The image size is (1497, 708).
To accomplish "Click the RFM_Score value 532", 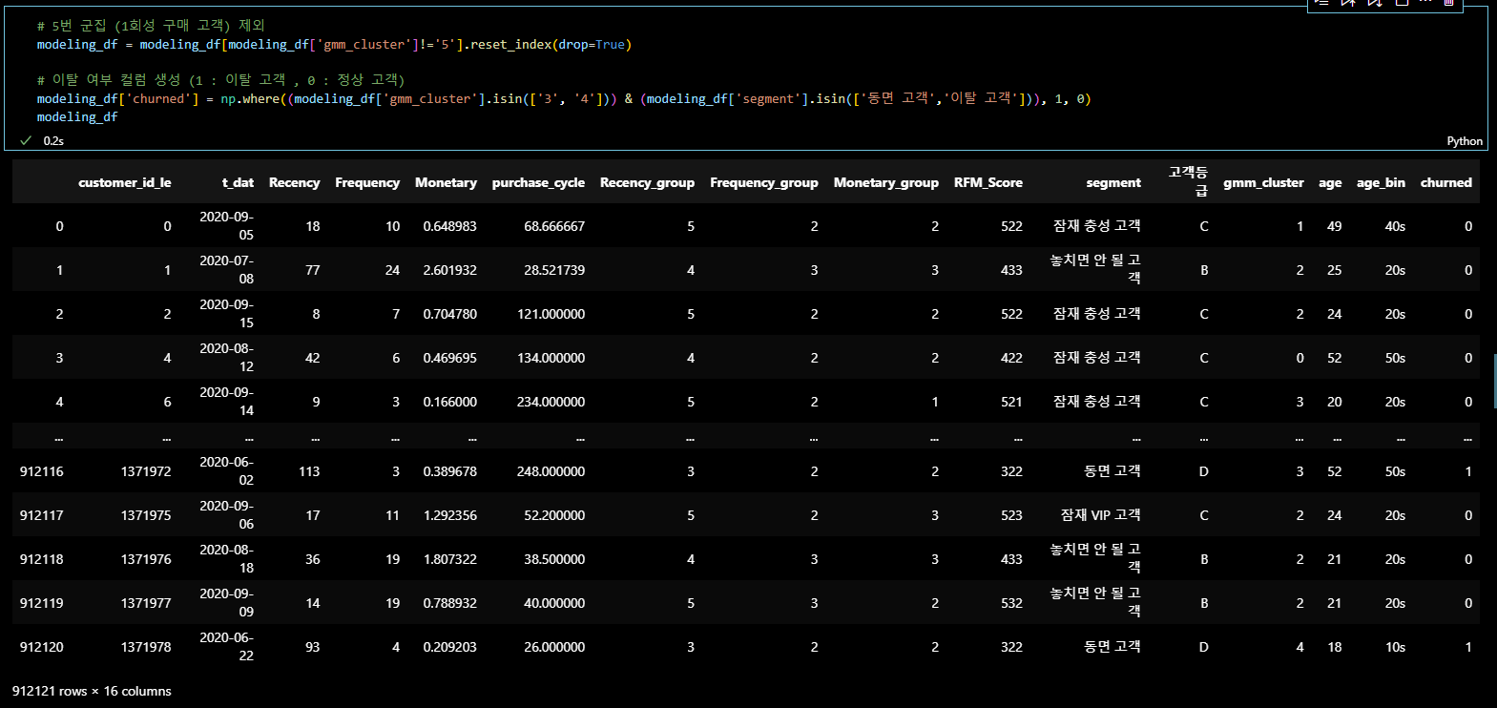I will tap(1011, 603).
